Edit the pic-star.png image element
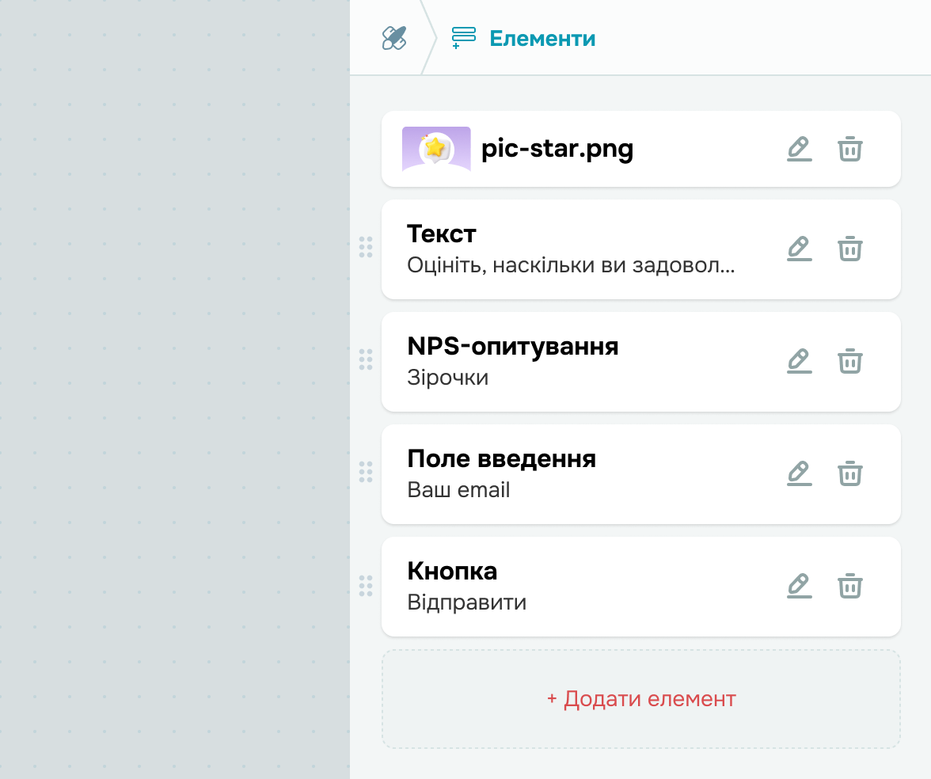Viewport: 931px width, 779px height. pyautogui.click(x=800, y=149)
